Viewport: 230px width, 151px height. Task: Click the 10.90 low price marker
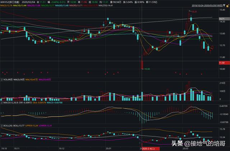pos(147,69)
